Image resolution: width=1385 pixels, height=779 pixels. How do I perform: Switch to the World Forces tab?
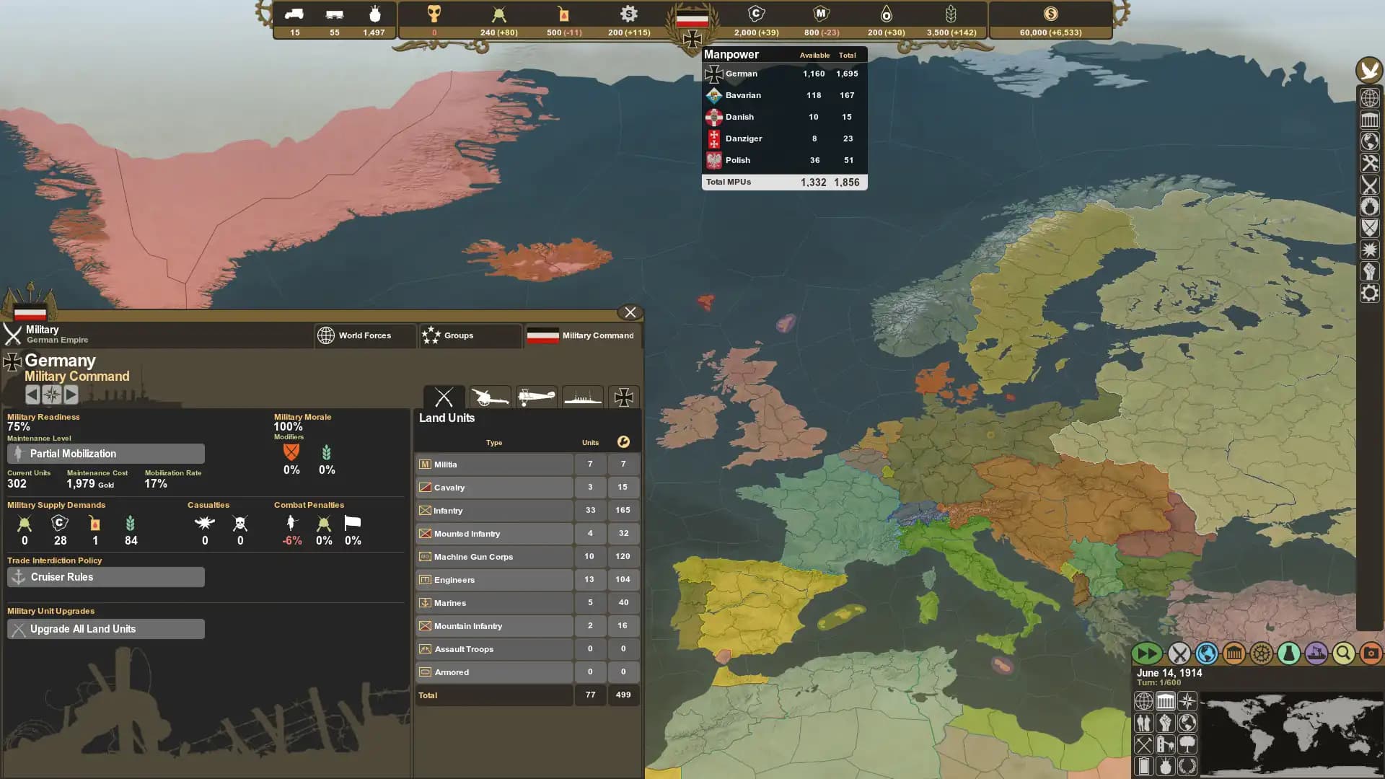click(x=364, y=335)
